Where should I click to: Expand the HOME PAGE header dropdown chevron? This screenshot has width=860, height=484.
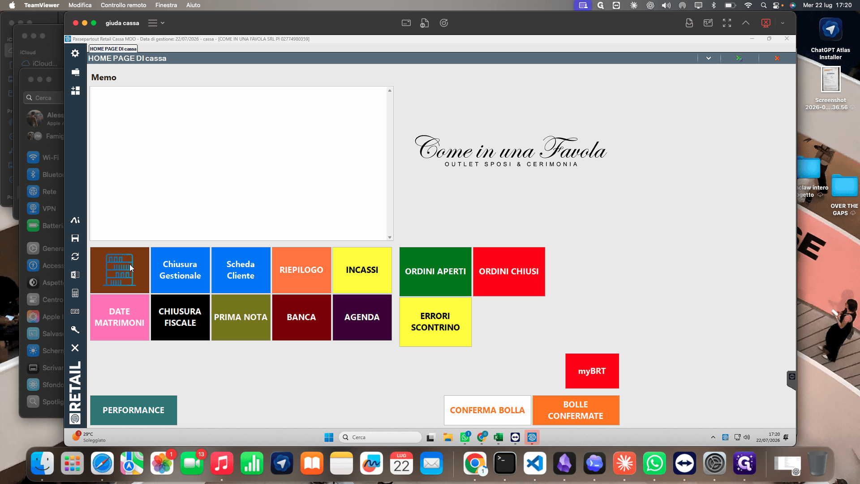coord(709,58)
